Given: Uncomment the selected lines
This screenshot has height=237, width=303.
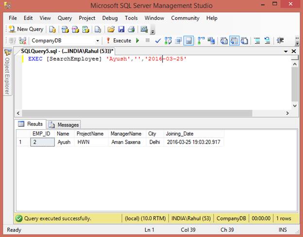Looking at the screenshot, I should 268,41.
